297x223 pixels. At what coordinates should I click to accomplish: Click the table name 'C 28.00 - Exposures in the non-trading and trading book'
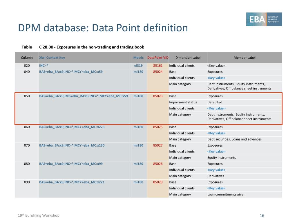click(x=91, y=47)
